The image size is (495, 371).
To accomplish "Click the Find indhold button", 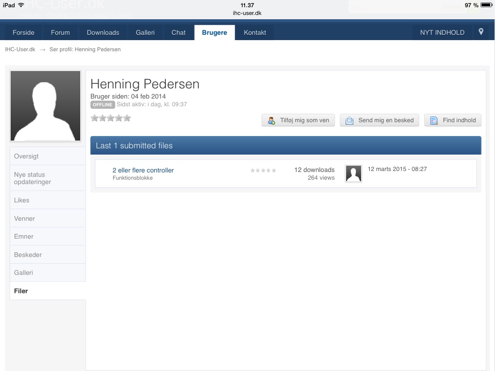I will click(x=453, y=120).
